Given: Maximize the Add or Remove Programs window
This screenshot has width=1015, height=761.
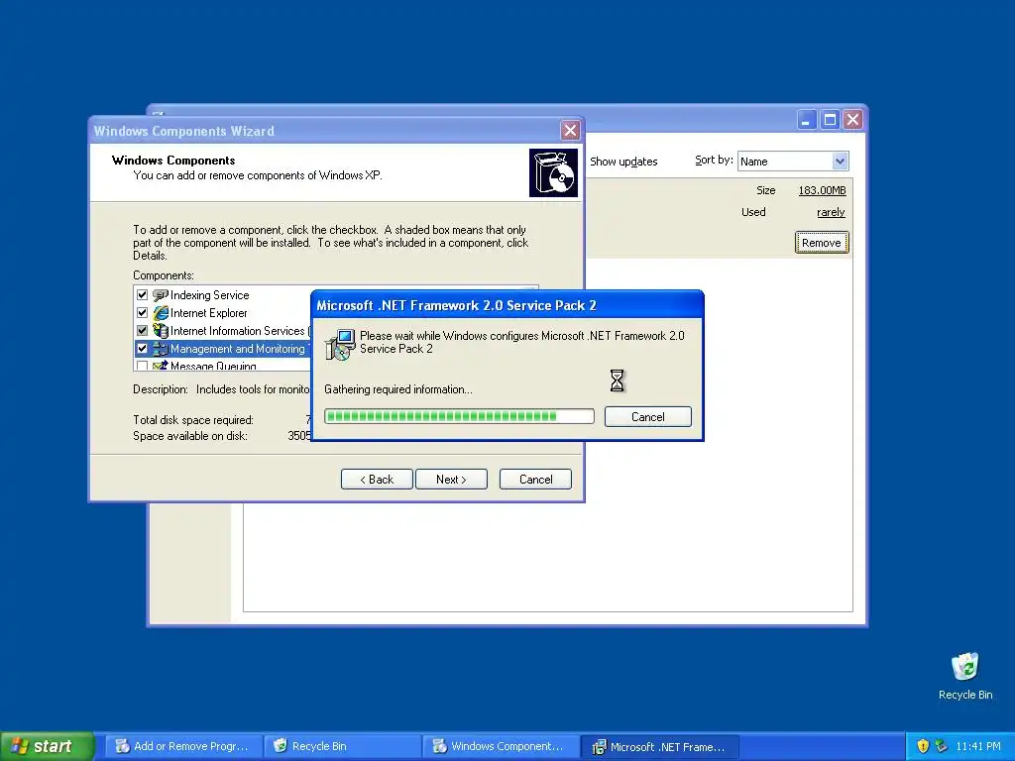Looking at the screenshot, I should (830, 120).
